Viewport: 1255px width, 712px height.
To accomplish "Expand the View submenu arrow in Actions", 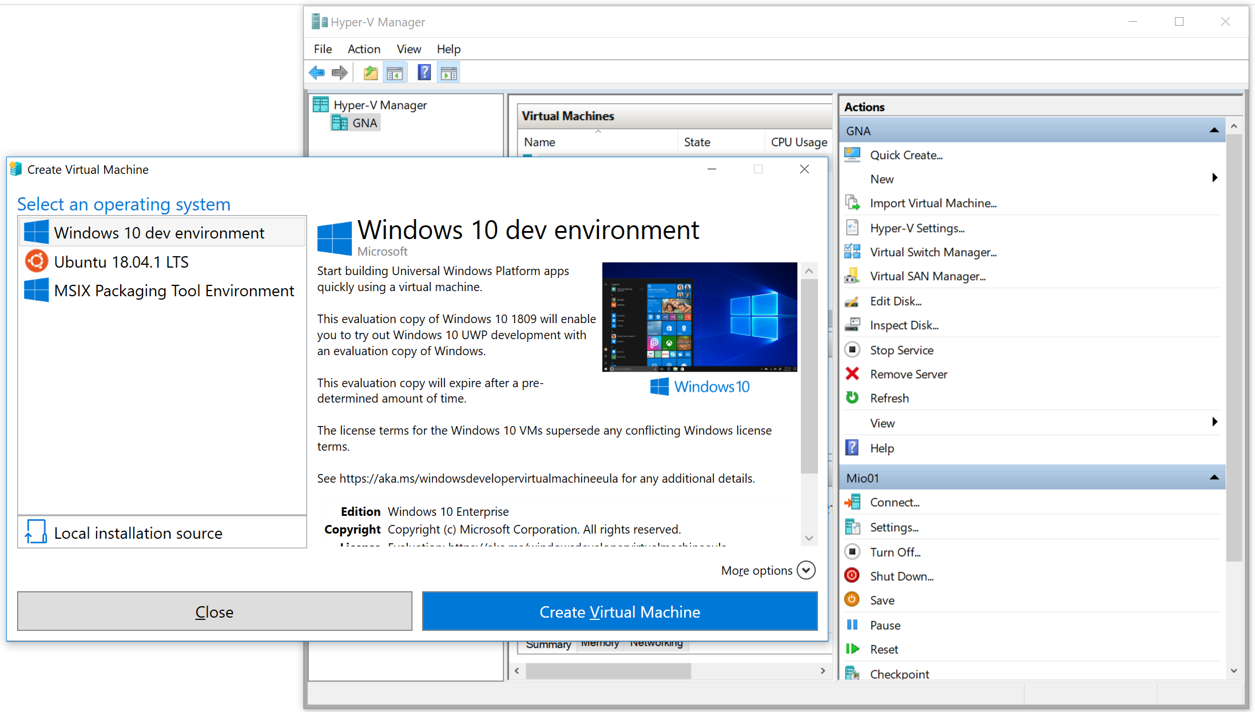I will tap(1214, 423).
